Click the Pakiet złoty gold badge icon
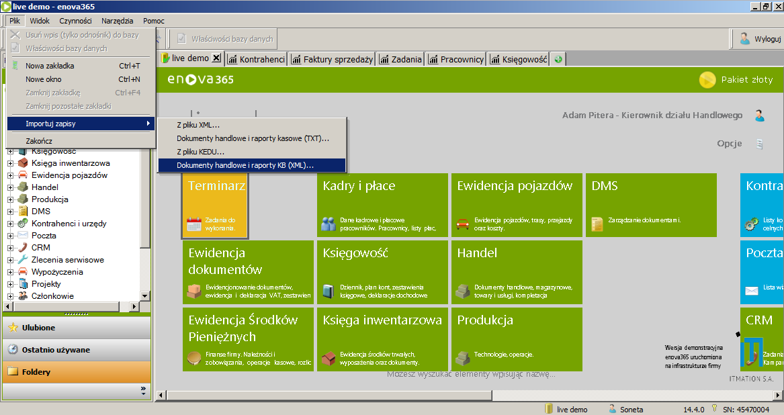 click(707, 80)
